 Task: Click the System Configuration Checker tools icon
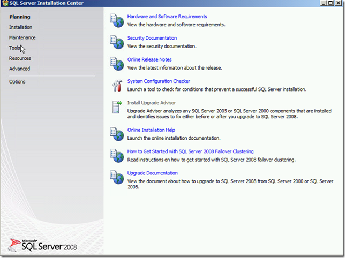117,86
